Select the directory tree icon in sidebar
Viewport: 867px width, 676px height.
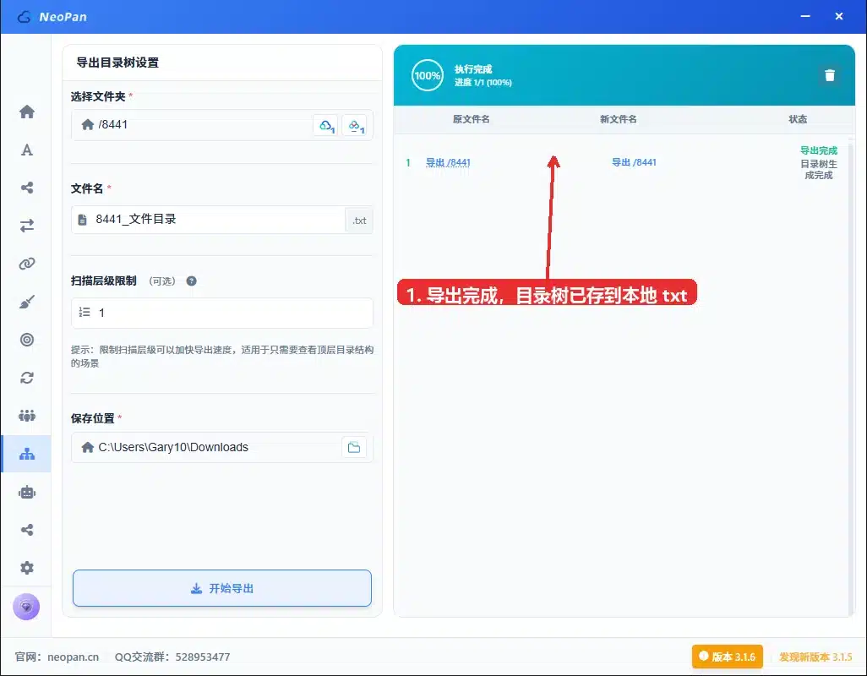(26, 454)
